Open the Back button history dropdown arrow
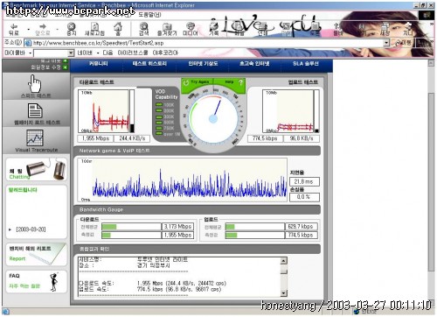This screenshot has width=437, height=317. pyautogui.click(x=28, y=30)
